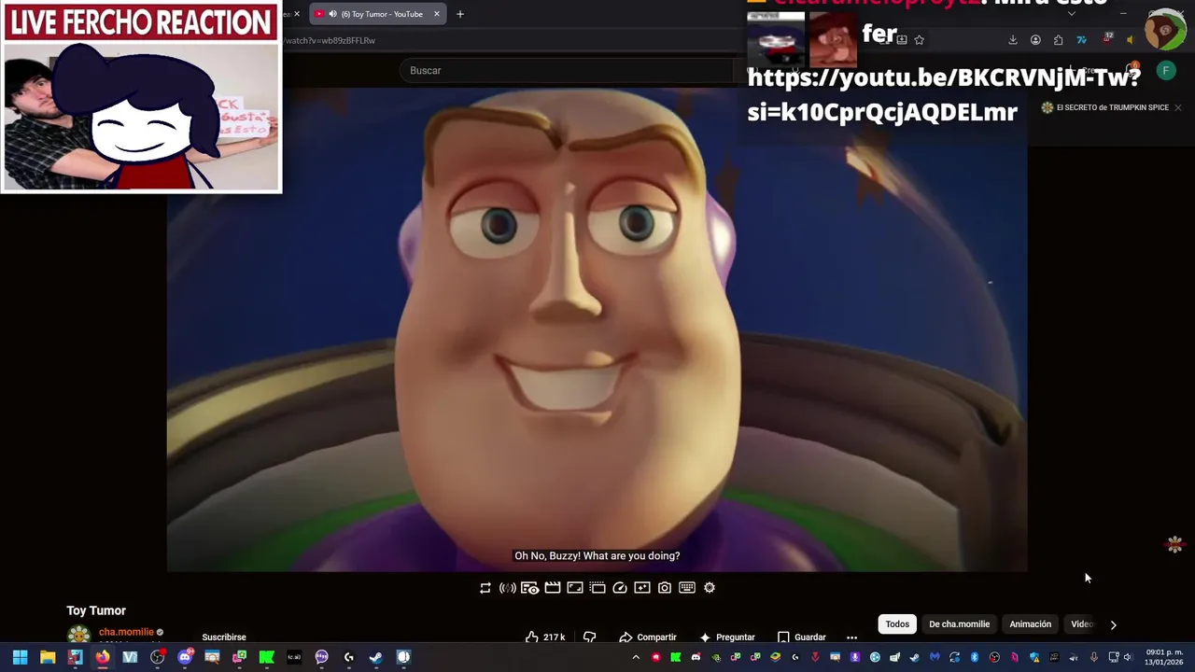The image size is (1195, 672).
Task: Select the De cha.momilie filter chip
Action: [959, 624]
